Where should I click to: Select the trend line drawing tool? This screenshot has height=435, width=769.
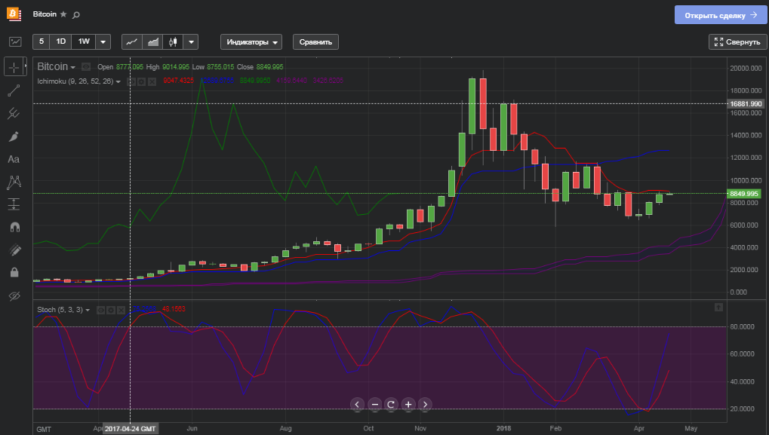pyautogui.click(x=14, y=90)
